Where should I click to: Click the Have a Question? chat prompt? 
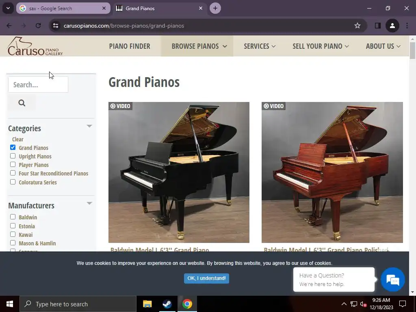(334, 279)
